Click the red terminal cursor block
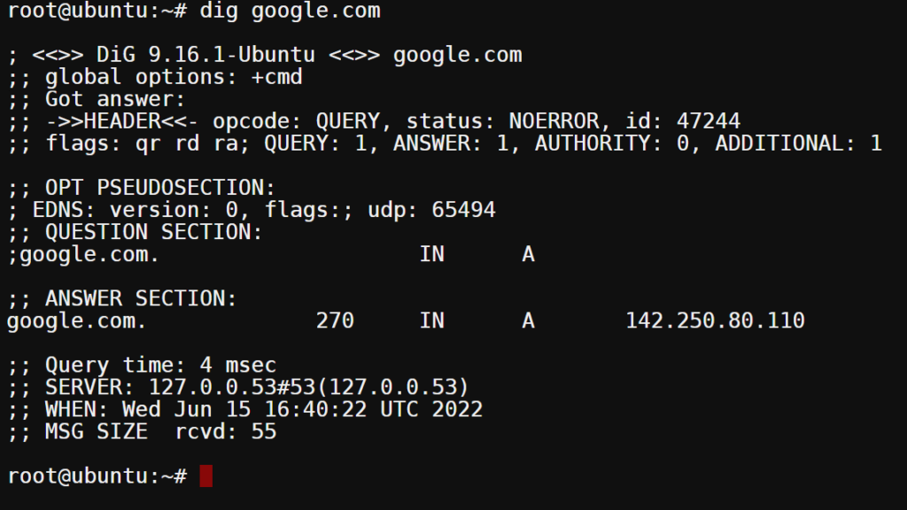907x510 pixels. 205,475
